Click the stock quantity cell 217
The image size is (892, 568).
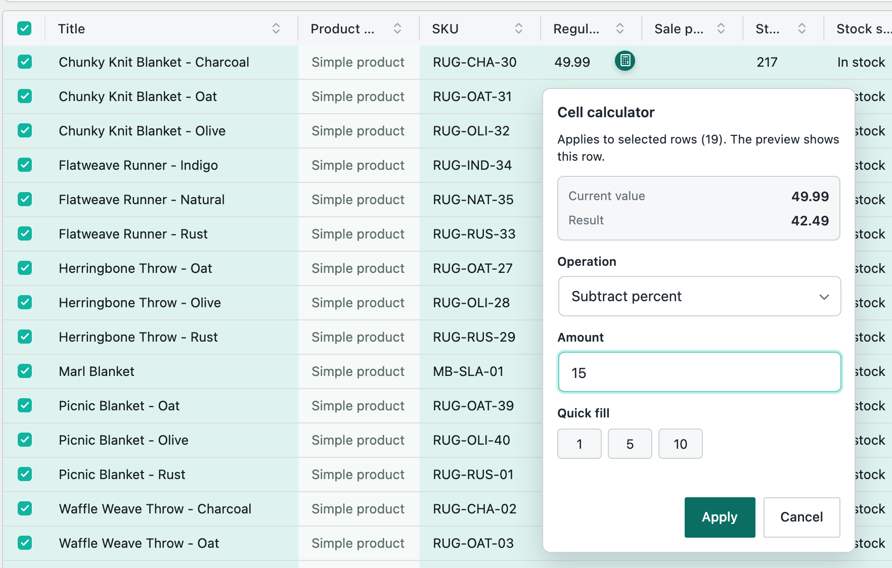(767, 62)
